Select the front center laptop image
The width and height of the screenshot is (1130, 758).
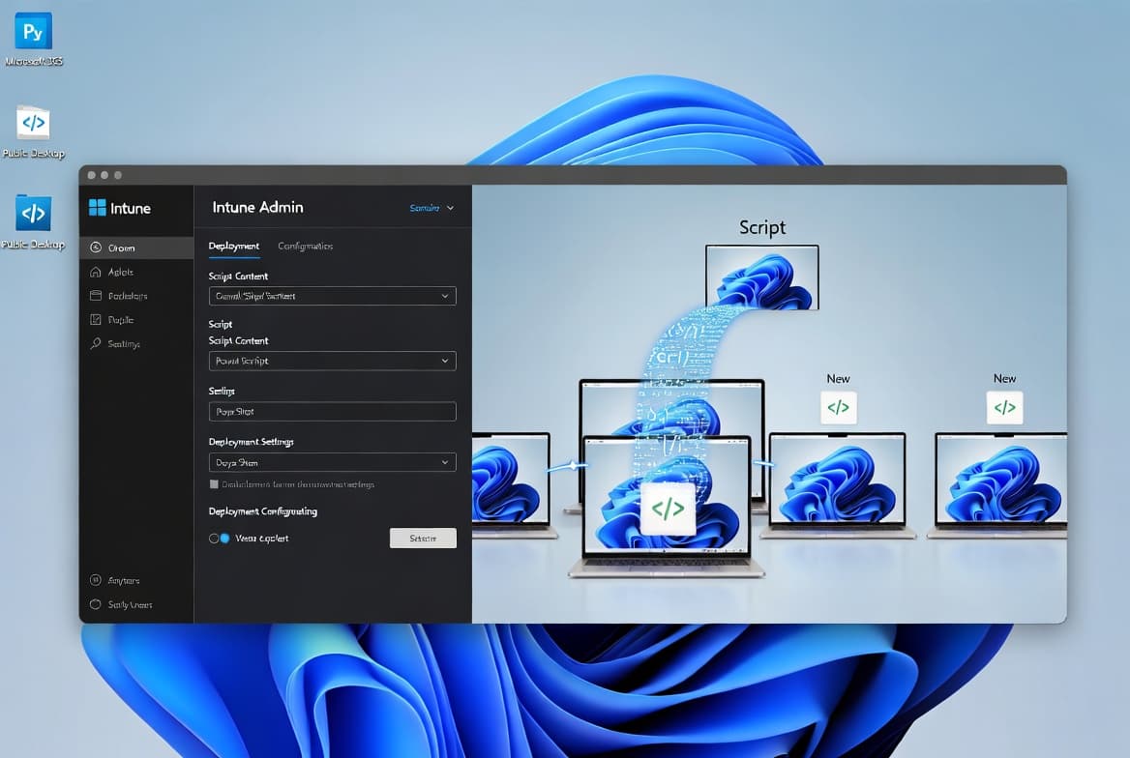[x=667, y=507]
